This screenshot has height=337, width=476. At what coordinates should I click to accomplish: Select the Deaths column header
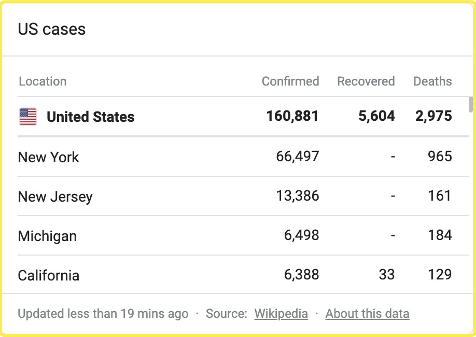pos(432,81)
